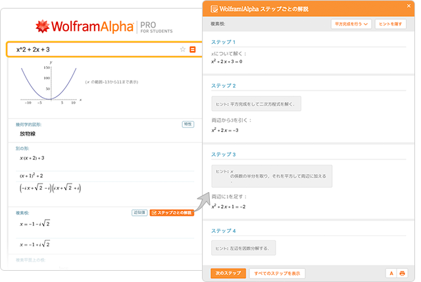Open the 平方完成を行う method dropdown

351,24
